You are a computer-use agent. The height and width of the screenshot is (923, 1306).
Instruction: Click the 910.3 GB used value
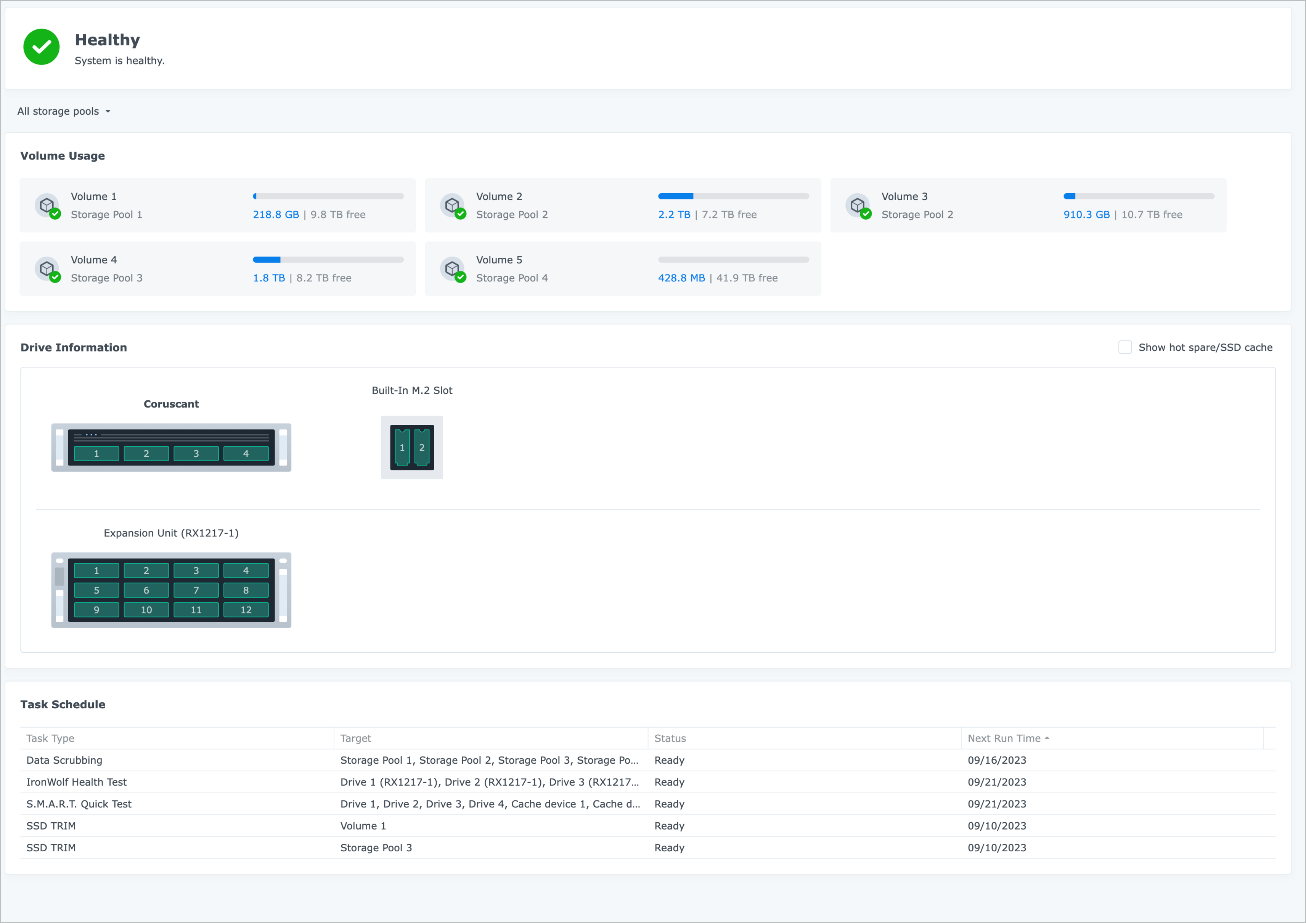point(1086,215)
